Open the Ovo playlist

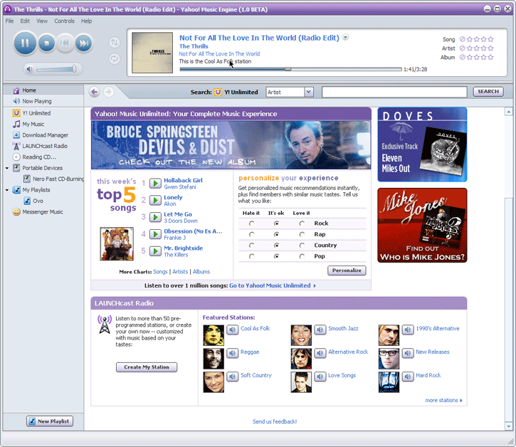point(33,201)
